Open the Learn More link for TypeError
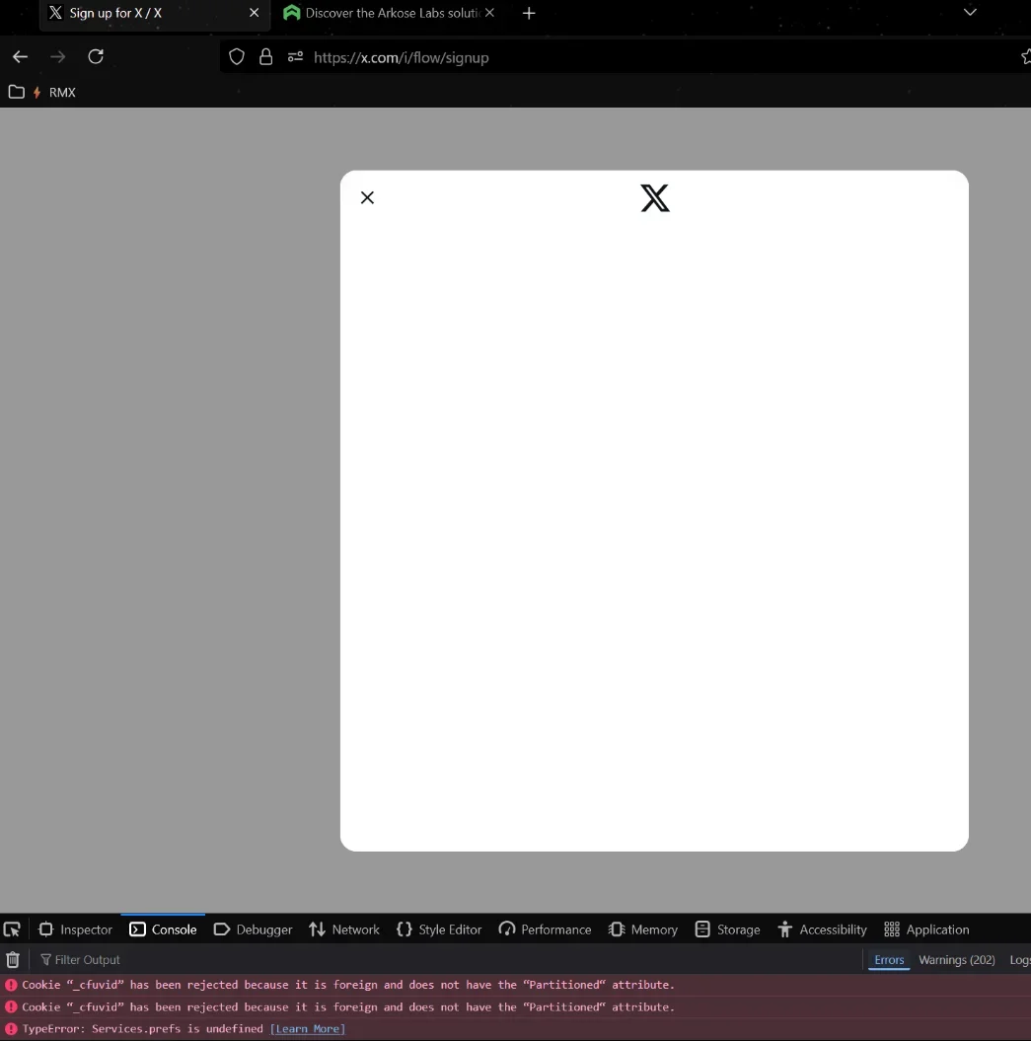 coord(308,1028)
